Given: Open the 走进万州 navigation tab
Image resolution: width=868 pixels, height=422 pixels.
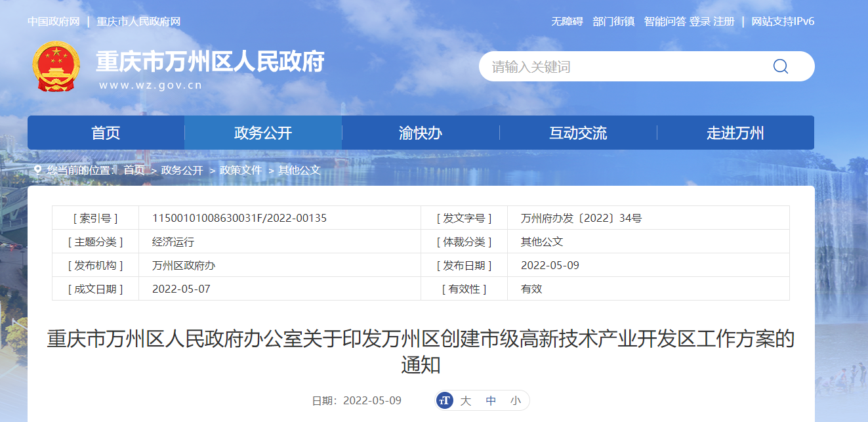Looking at the screenshot, I should (x=735, y=133).
